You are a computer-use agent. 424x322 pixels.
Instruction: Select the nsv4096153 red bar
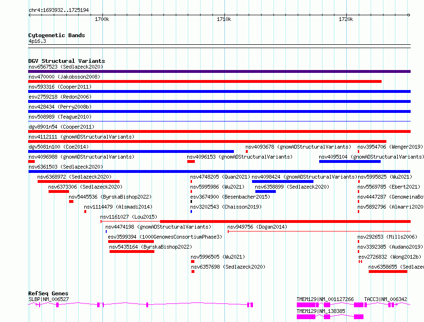[191, 161]
